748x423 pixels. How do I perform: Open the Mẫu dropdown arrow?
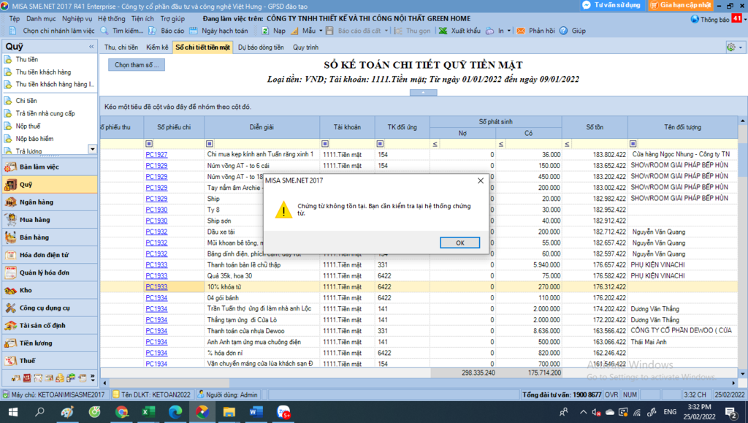[x=321, y=31]
